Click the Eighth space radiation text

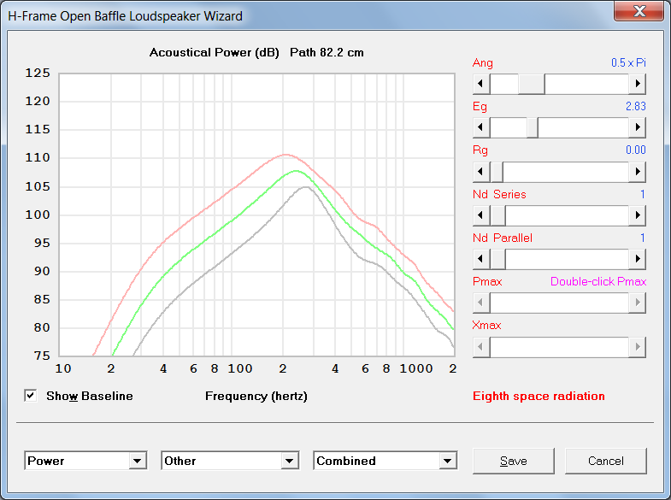(x=539, y=396)
